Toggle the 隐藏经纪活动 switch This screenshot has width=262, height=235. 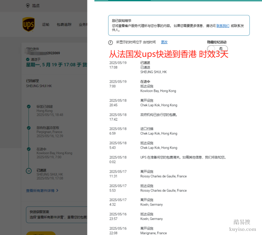(217, 48)
